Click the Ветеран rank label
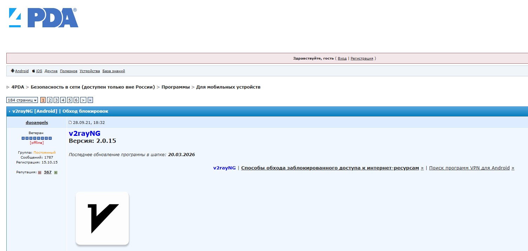 [37, 133]
